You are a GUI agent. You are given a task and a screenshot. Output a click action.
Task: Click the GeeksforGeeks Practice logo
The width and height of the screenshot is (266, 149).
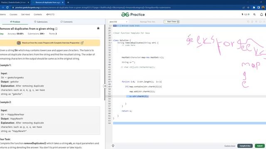coord(133,14)
